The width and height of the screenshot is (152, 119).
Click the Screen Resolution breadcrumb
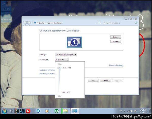click(55, 23)
